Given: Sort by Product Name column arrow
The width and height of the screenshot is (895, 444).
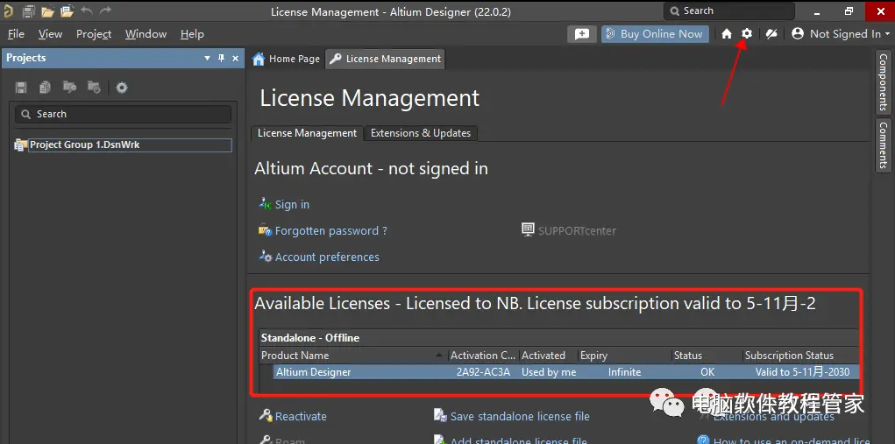Looking at the screenshot, I should pyautogui.click(x=438, y=356).
